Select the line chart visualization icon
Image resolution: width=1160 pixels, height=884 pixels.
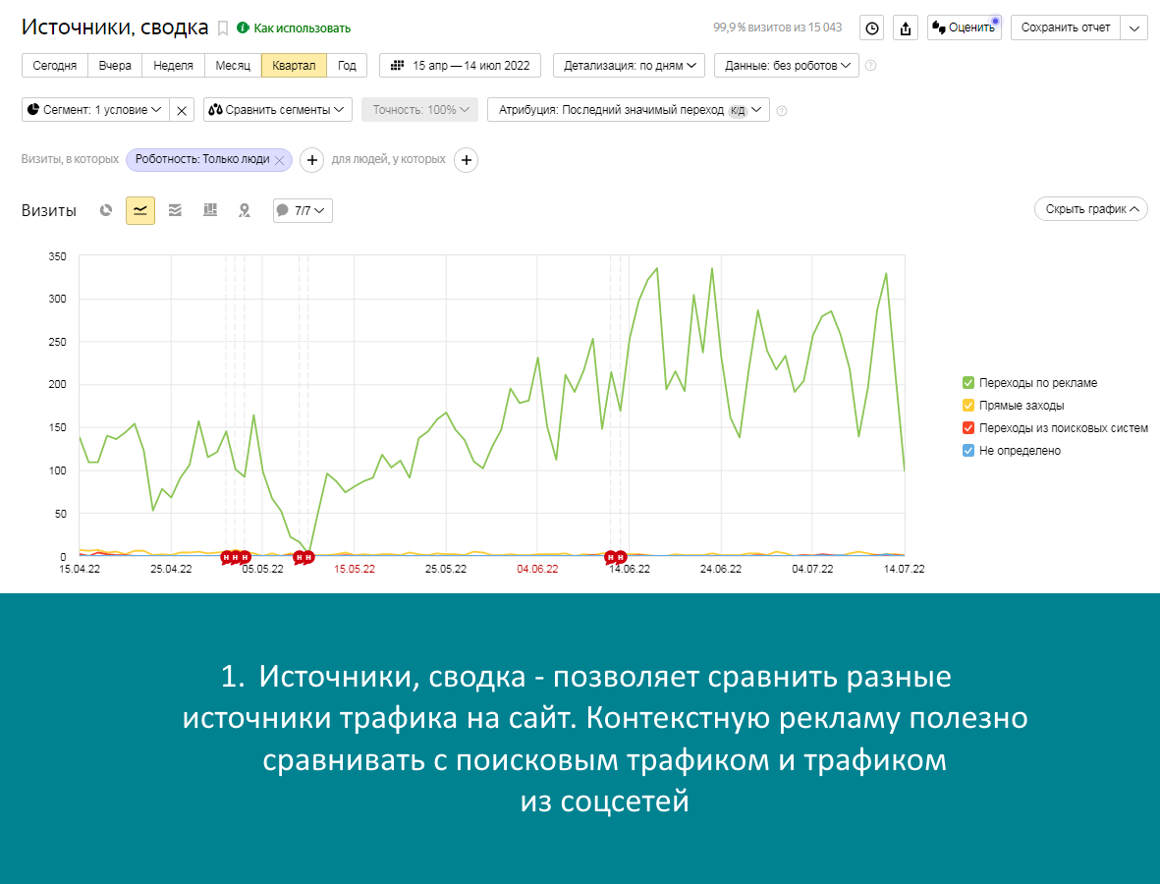click(x=139, y=209)
